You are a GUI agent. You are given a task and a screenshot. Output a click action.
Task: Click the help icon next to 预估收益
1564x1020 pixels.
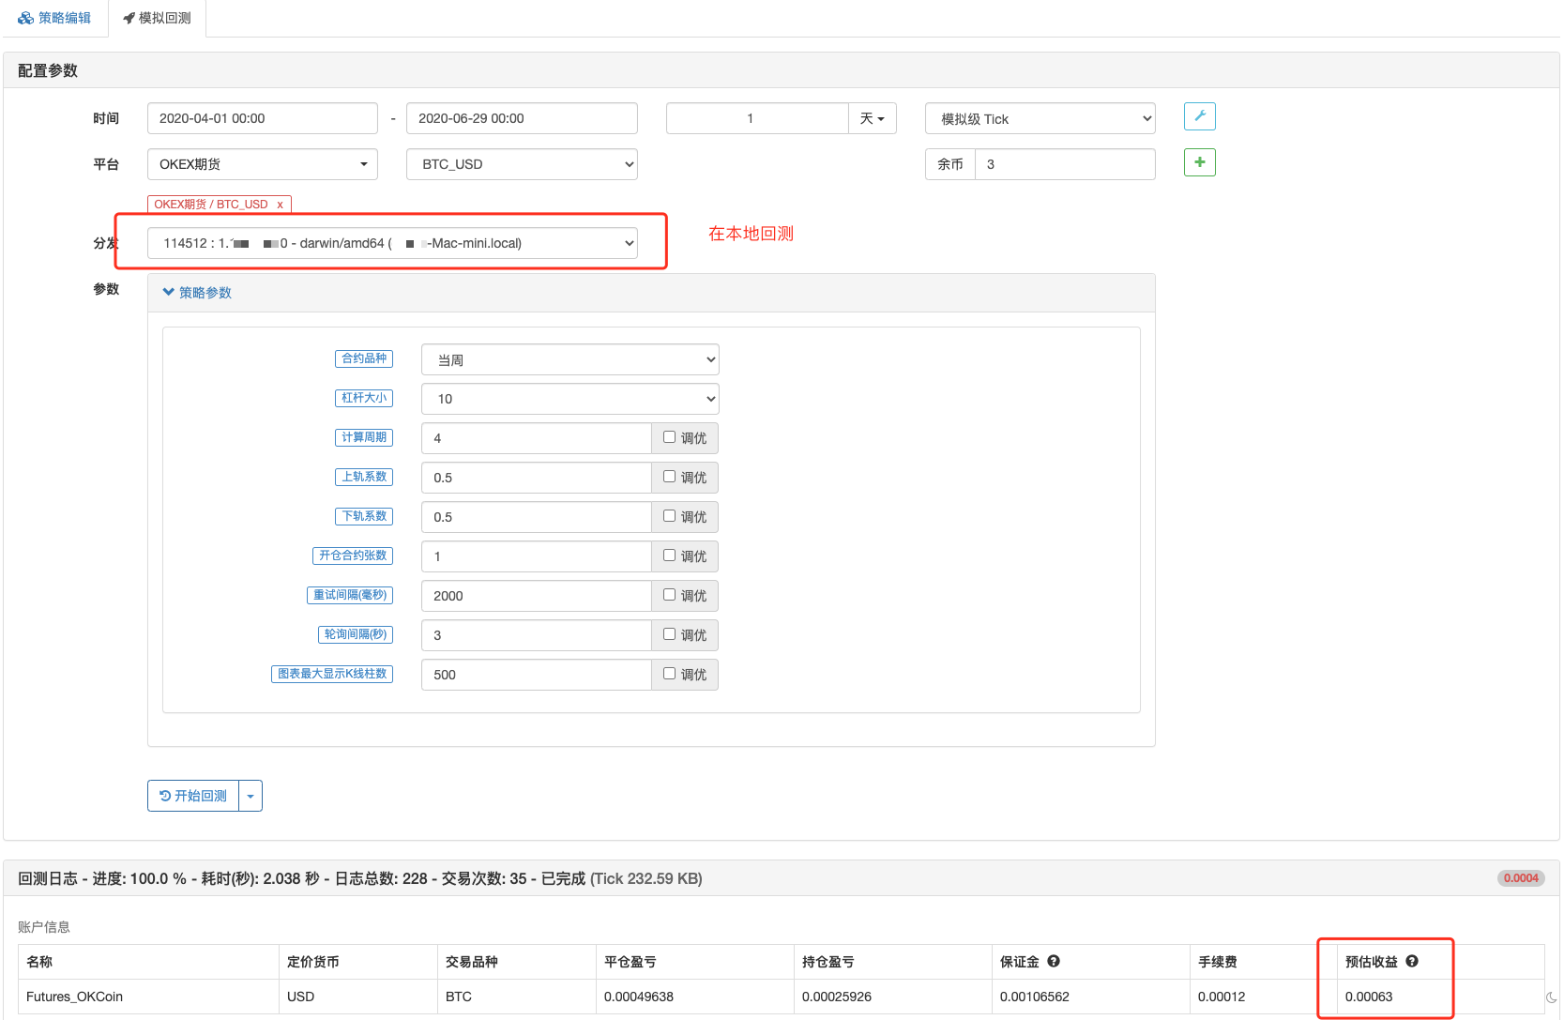click(1412, 961)
